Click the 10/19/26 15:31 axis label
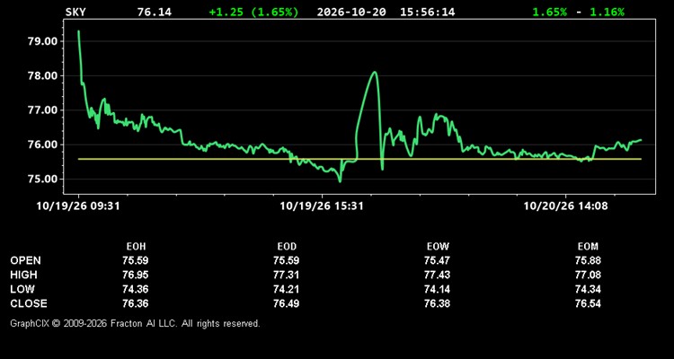Viewport: 674px width, 359px height. pos(322,206)
